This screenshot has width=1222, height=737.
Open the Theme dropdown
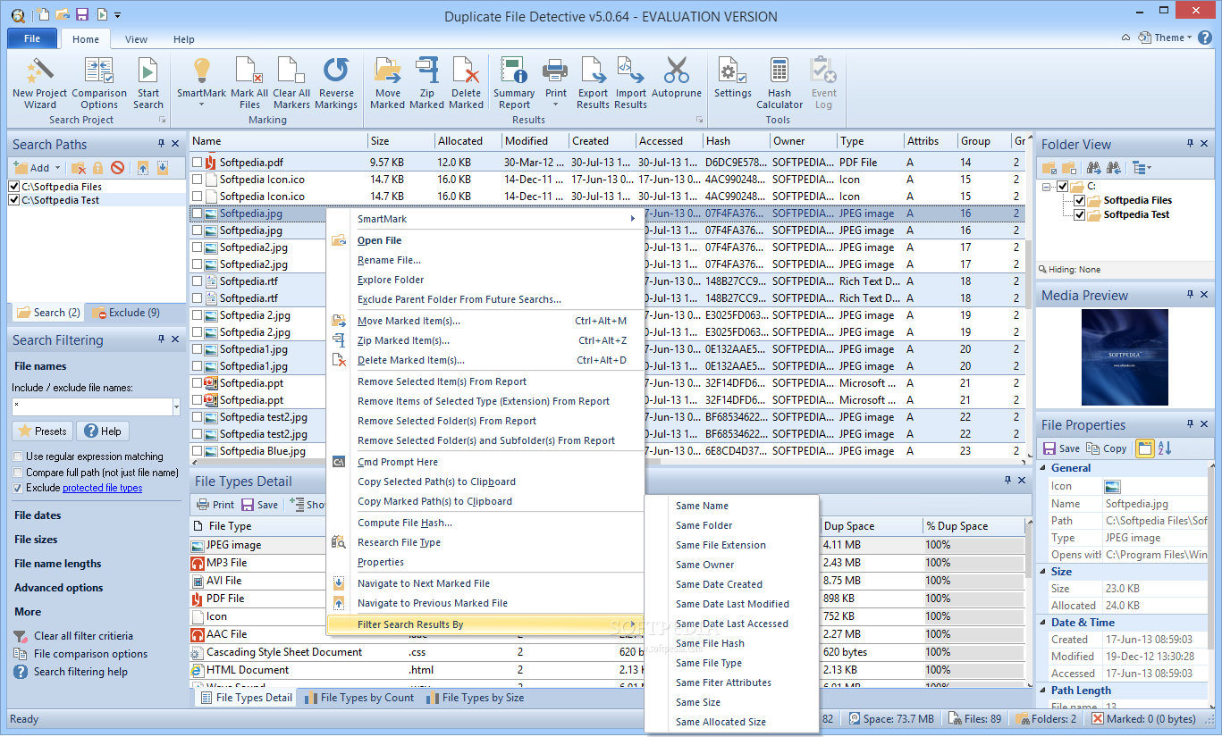pos(1166,38)
